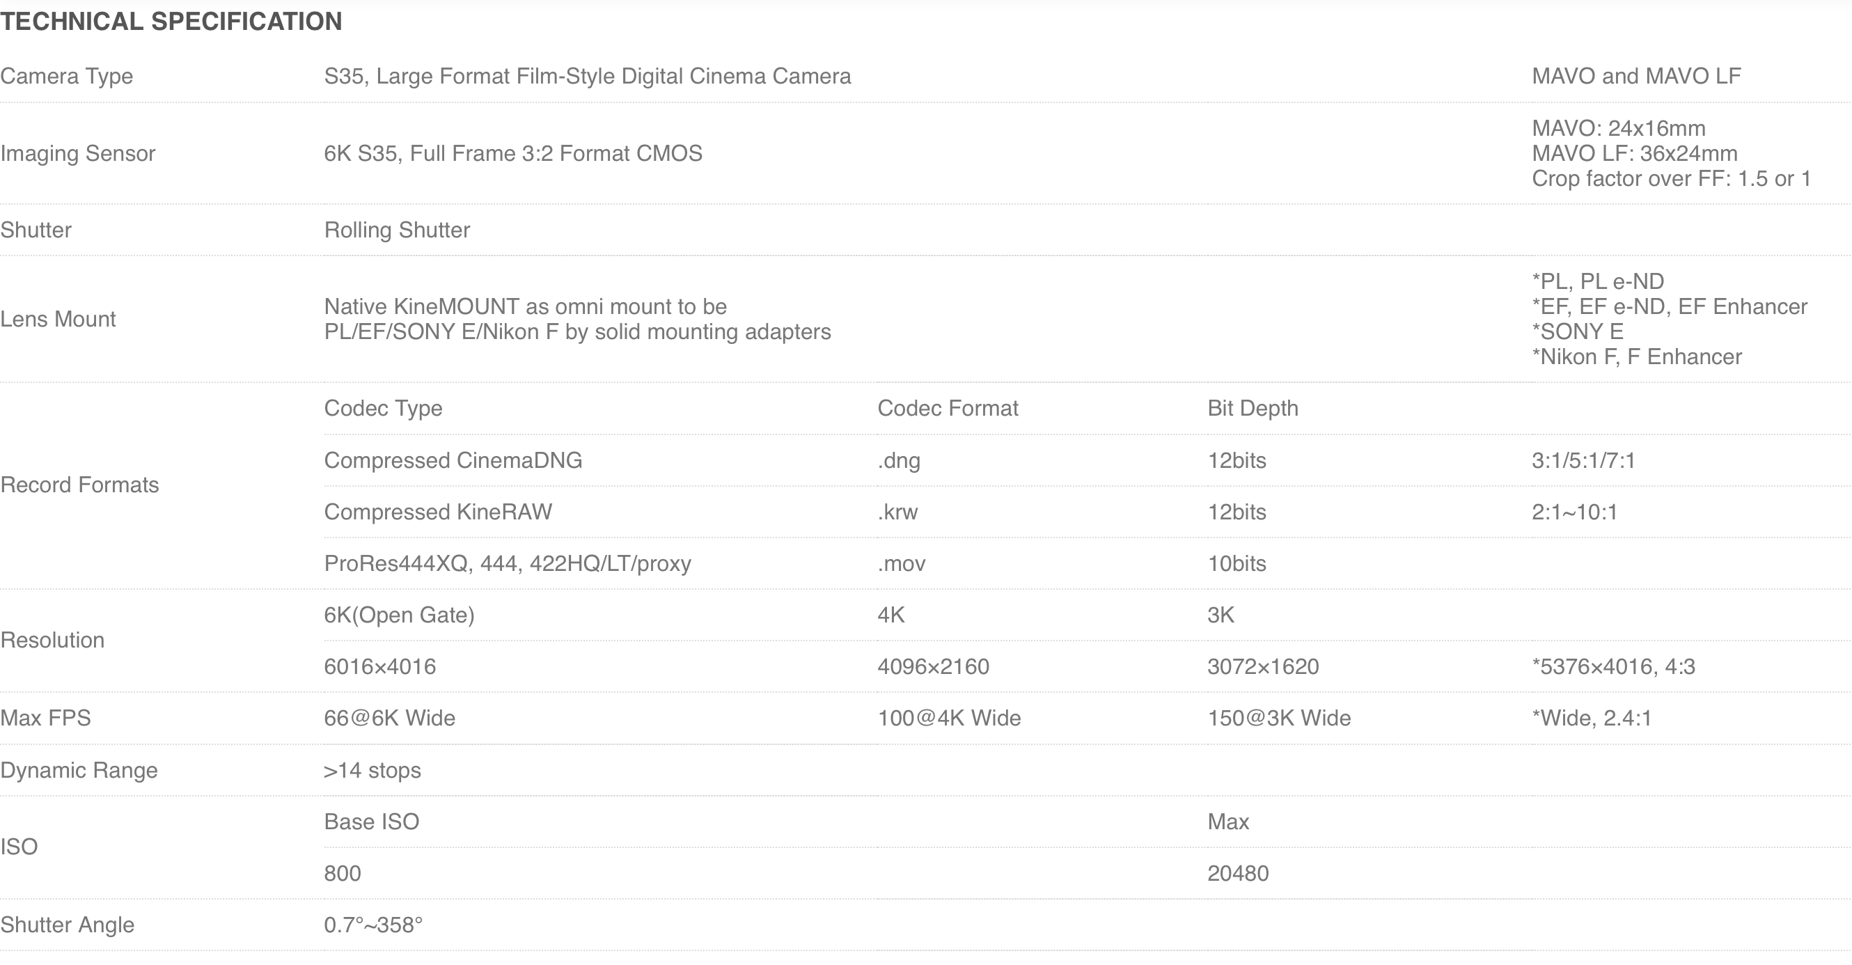Click the Lens Mount row label

click(58, 319)
